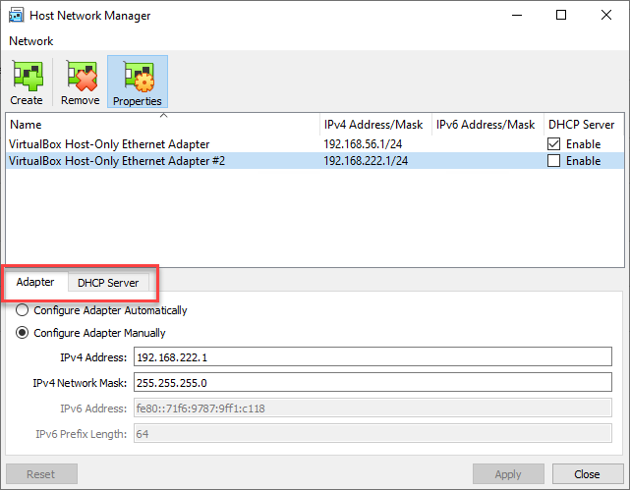Click the IPv4 Address/Mask column header
The image size is (630, 490).
[375, 125]
